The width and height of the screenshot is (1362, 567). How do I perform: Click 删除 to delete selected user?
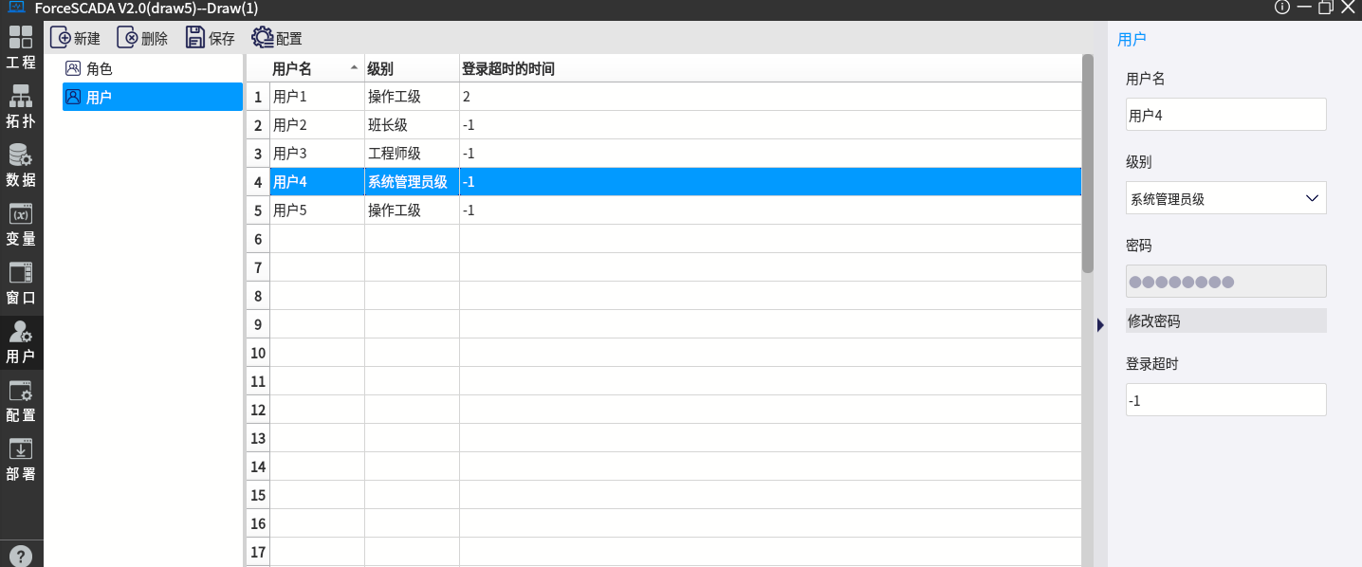click(x=142, y=38)
